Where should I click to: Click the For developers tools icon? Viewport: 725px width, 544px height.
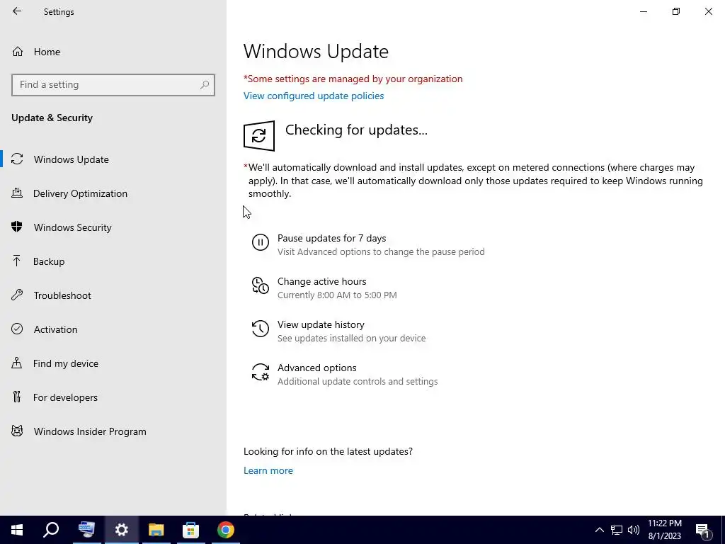(x=17, y=397)
